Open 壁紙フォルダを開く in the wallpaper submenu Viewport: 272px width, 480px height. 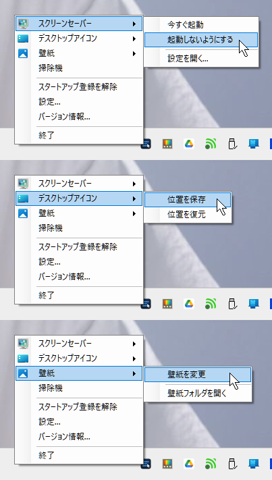(x=198, y=394)
